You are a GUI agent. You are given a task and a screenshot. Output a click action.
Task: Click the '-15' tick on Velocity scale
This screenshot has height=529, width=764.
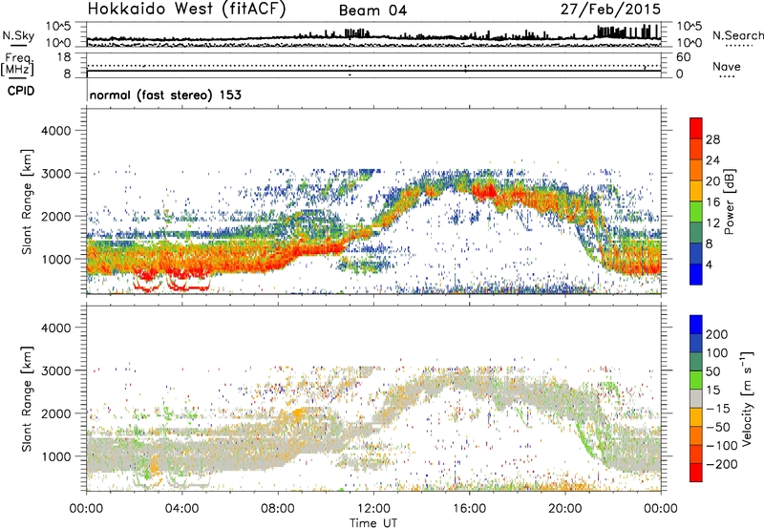coord(718,408)
